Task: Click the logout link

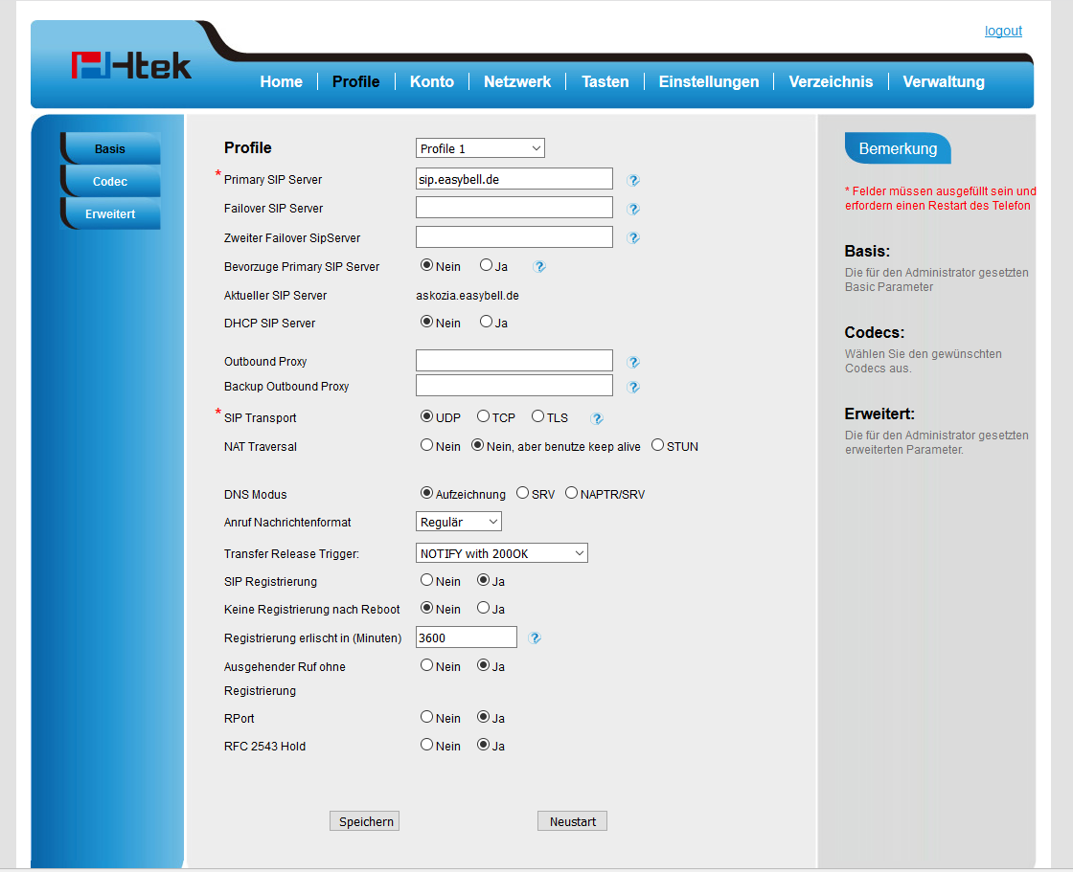Action: pos(1003,31)
